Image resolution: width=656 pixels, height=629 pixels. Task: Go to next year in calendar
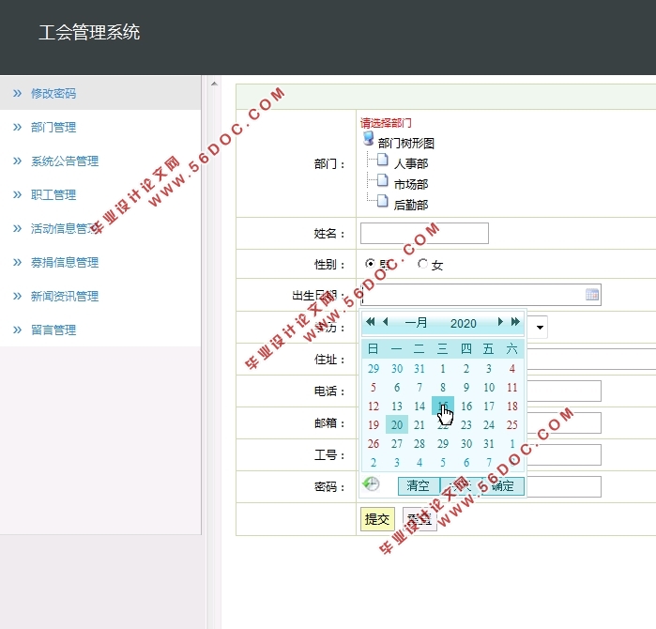(515, 322)
